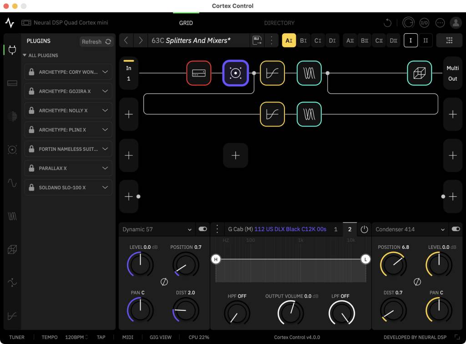The width and height of the screenshot is (466, 344).
Task: Open the TUNER from the bottom status bar
Action: pos(16,337)
